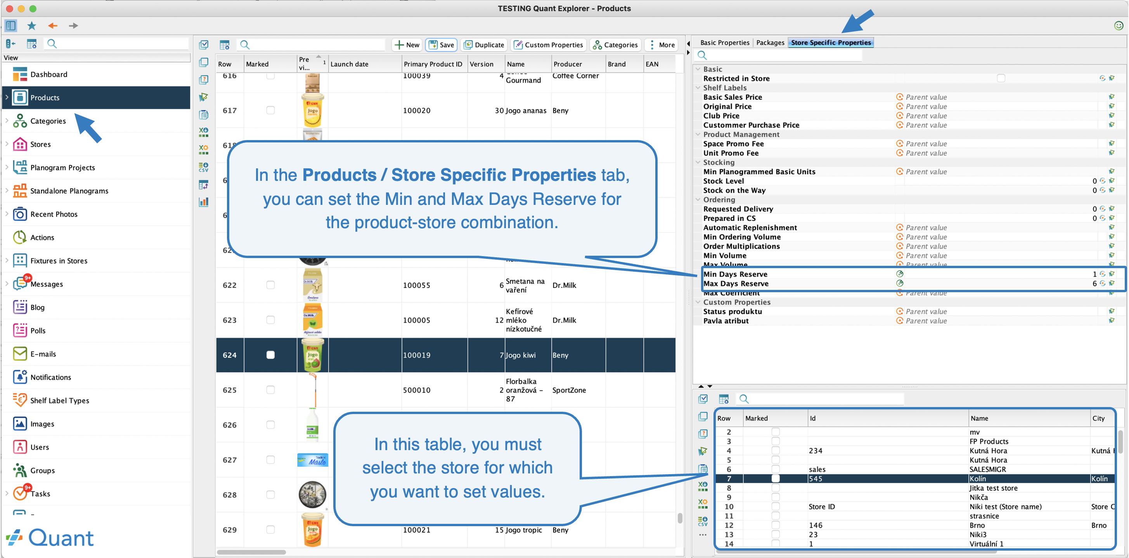Image resolution: width=1129 pixels, height=558 pixels.
Task: Collapse the Custom Properties group
Action: tap(698, 302)
